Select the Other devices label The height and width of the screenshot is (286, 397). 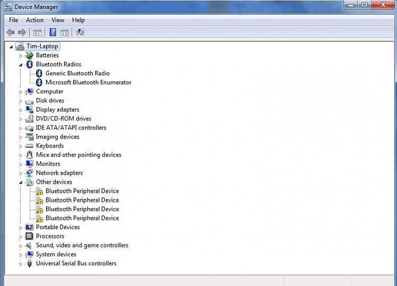pyautogui.click(x=54, y=182)
